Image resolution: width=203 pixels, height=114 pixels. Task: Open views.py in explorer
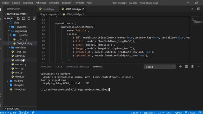(x=20, y=77)
